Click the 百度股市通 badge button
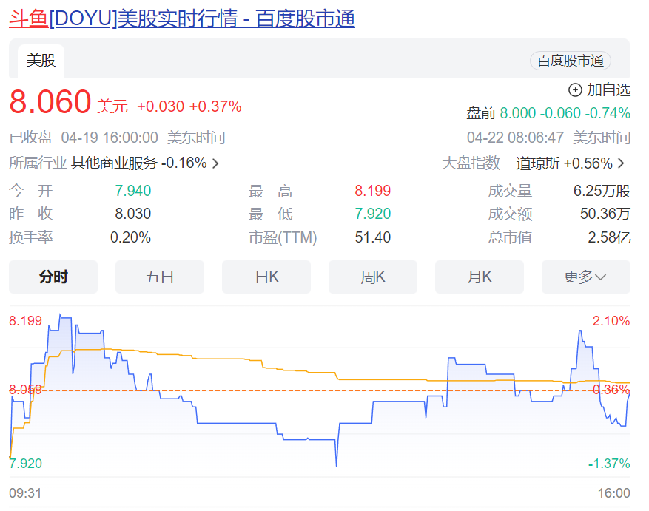Viewport: 649px width, 511px height. pyautogui.click(x=571, y=61)
